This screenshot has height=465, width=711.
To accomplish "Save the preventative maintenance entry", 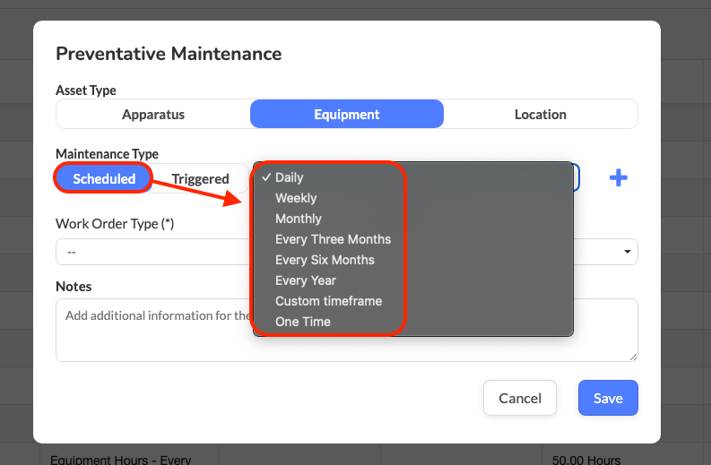I will (607, 398).
